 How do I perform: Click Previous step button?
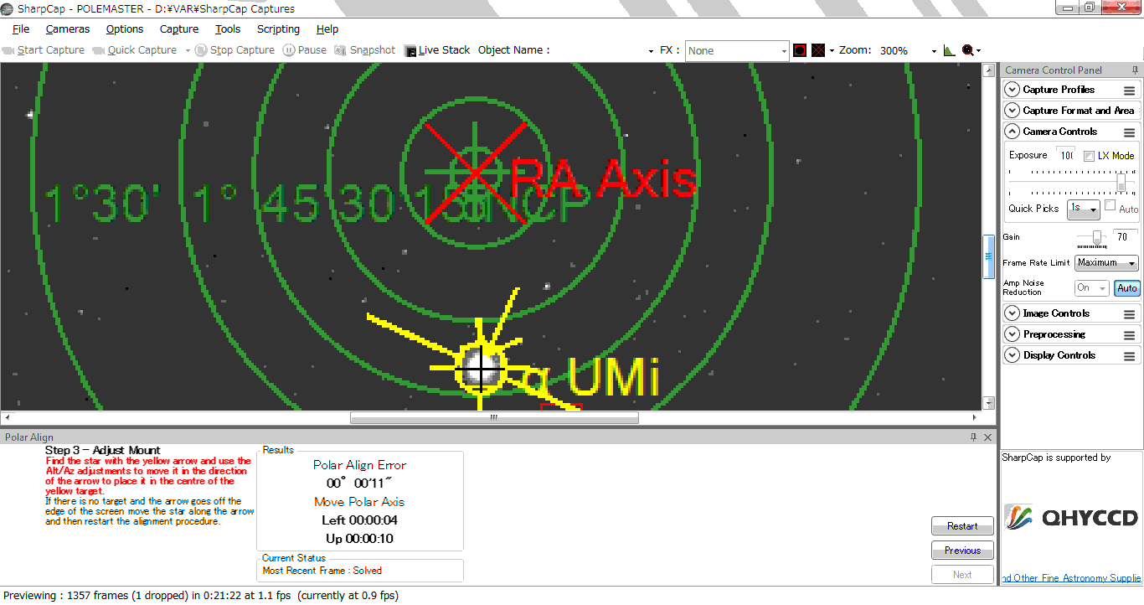[962, 551]
